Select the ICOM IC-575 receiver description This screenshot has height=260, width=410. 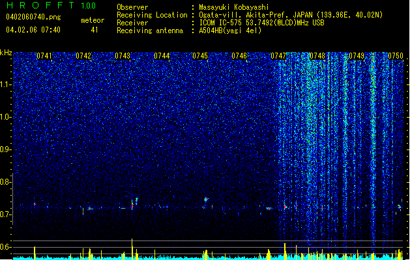[x=261, y=23]
